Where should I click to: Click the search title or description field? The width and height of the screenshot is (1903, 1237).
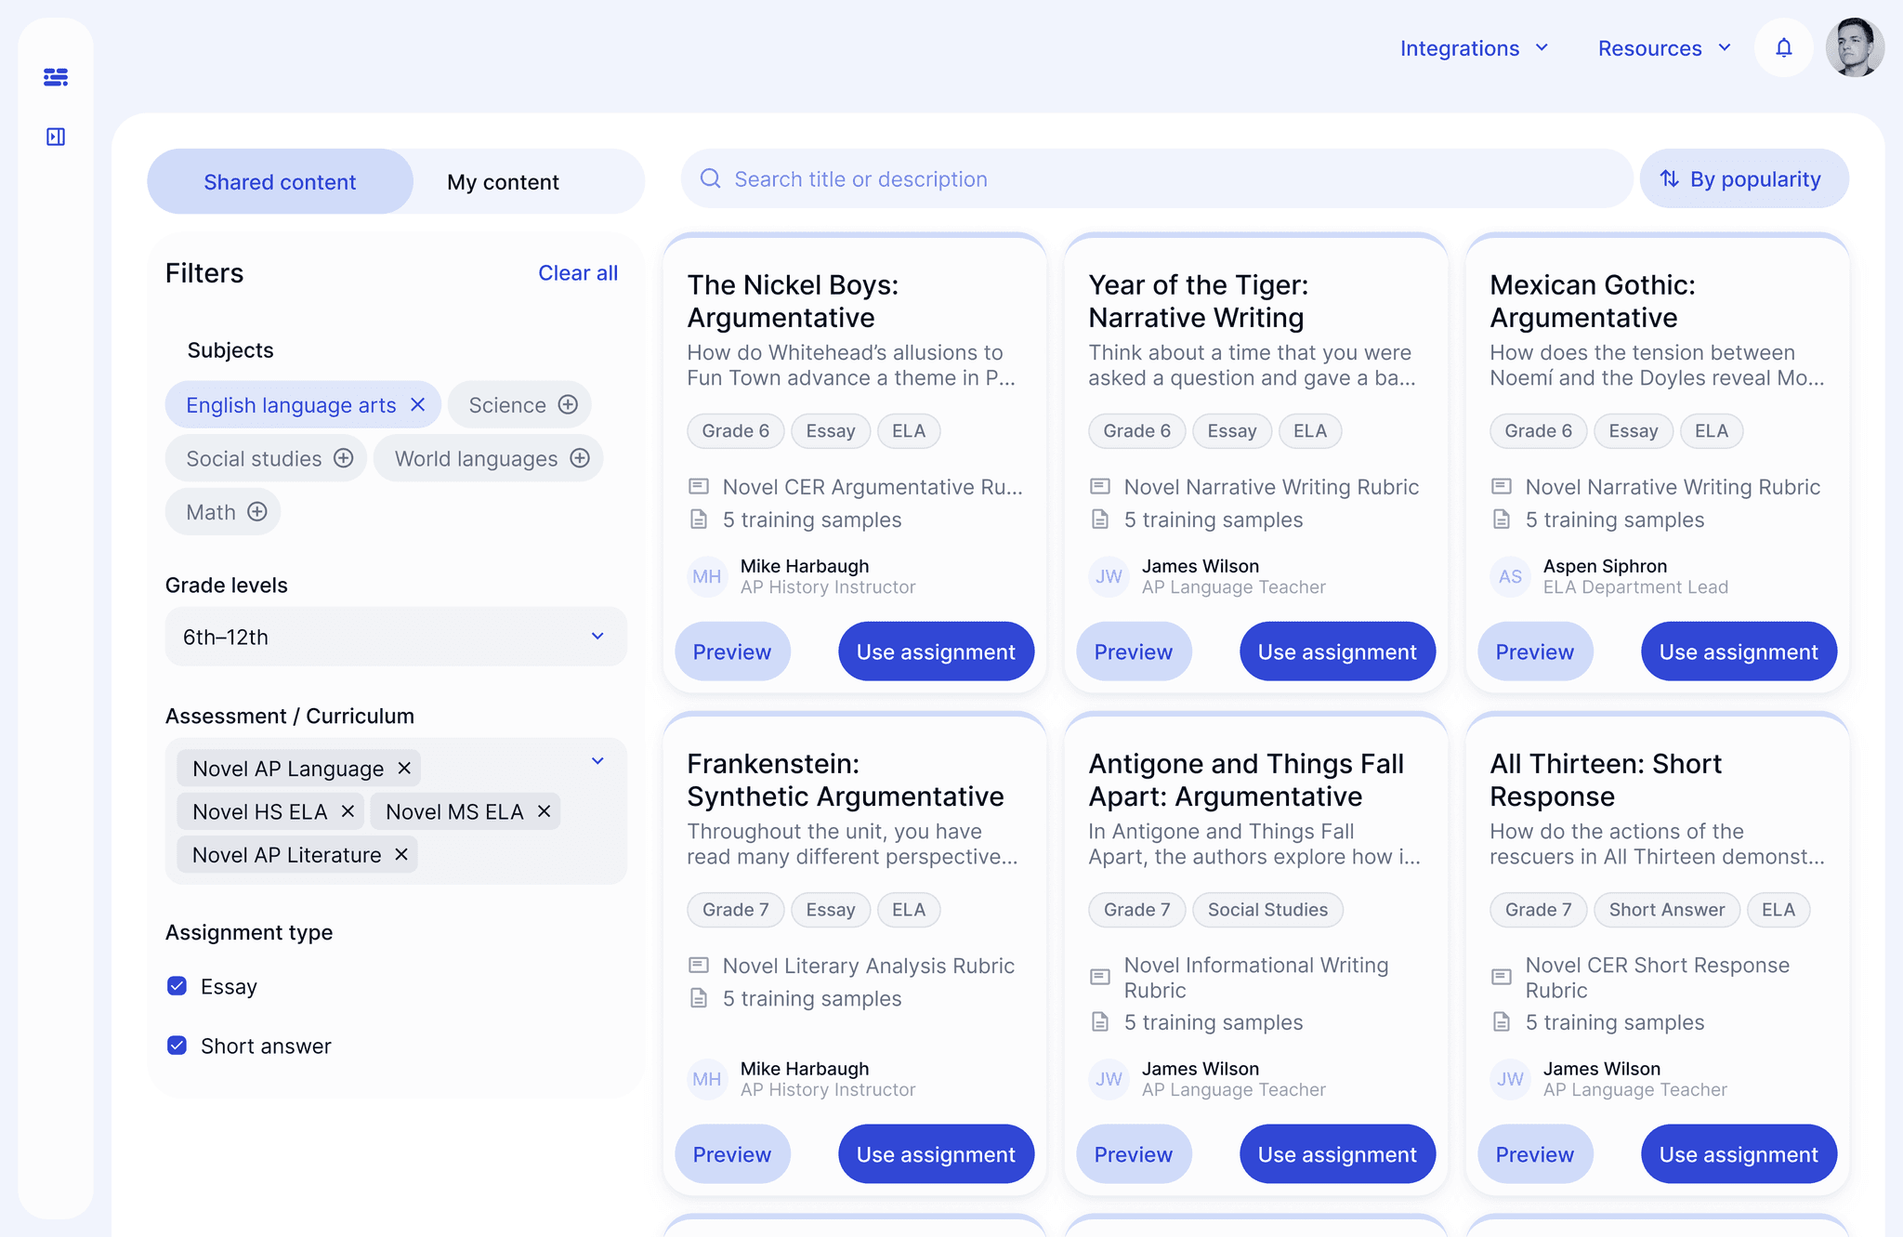[x=1156, y=178]
